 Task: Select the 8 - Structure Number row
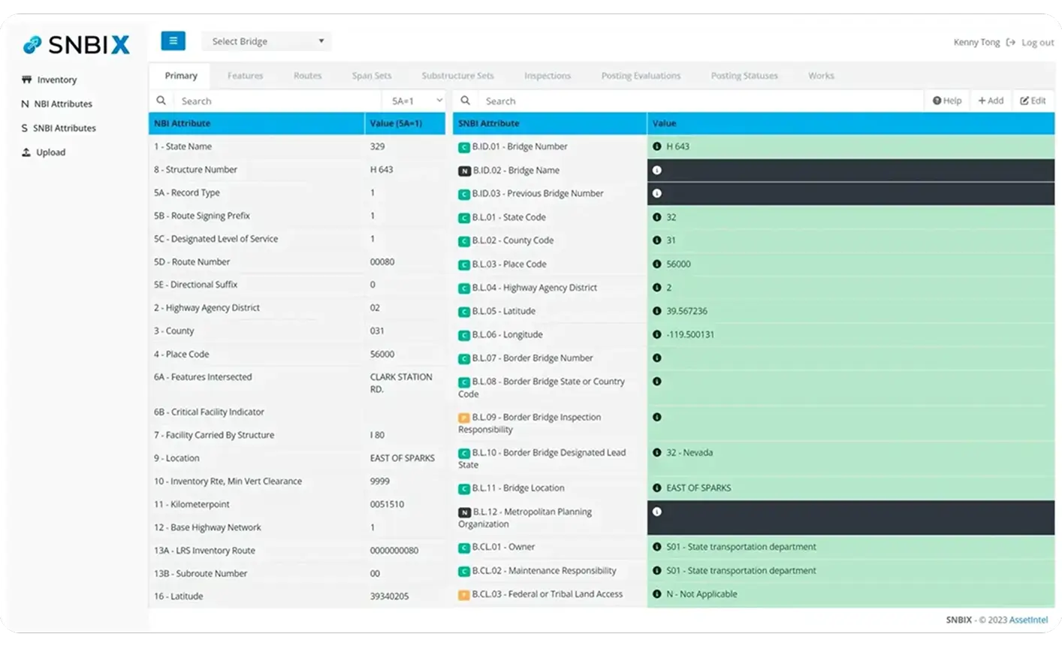[x=297, y=170]
